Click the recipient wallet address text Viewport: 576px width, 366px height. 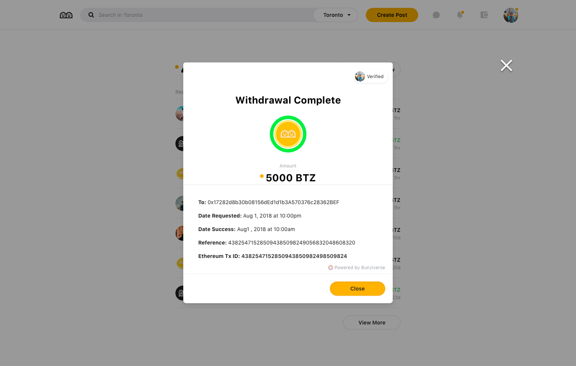pyautogui.click(x=273, y=202)
